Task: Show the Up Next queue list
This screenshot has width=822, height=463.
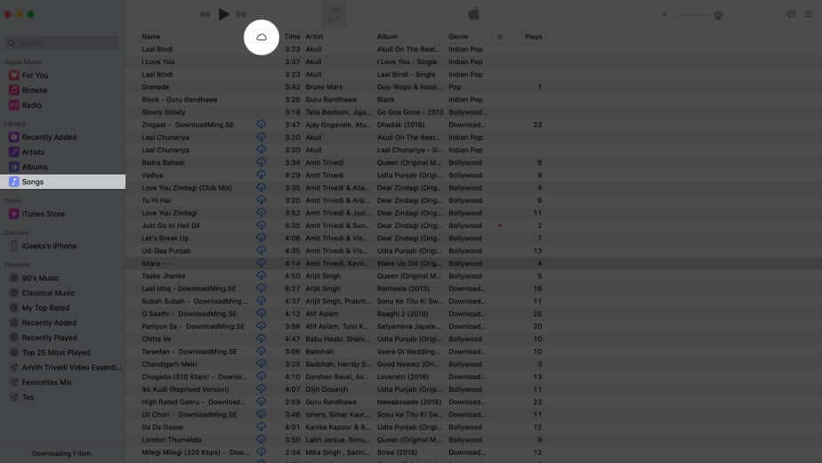Action: click(x=808, y=14)
